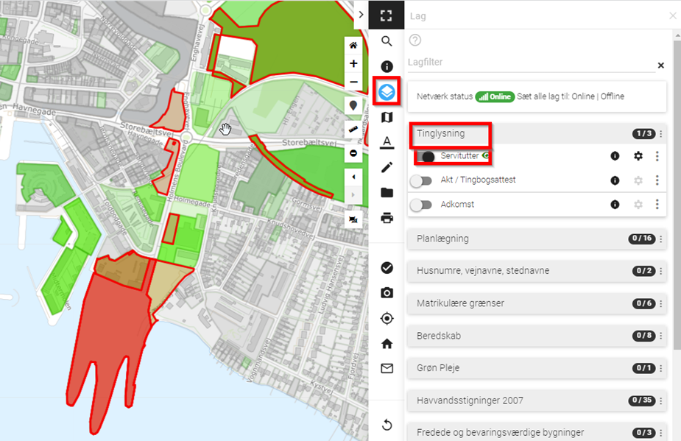Open the layers panel icon
Screen dimensions: 681x441
387,92
